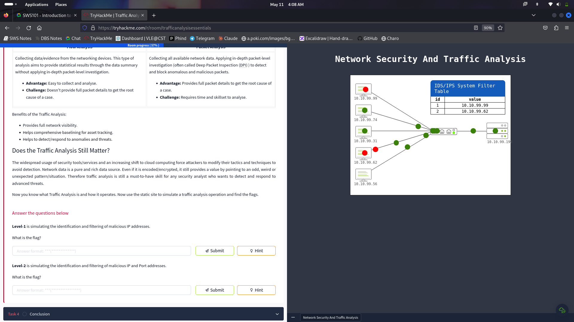Open the DBS Notes bookmark

click(48, 38)
